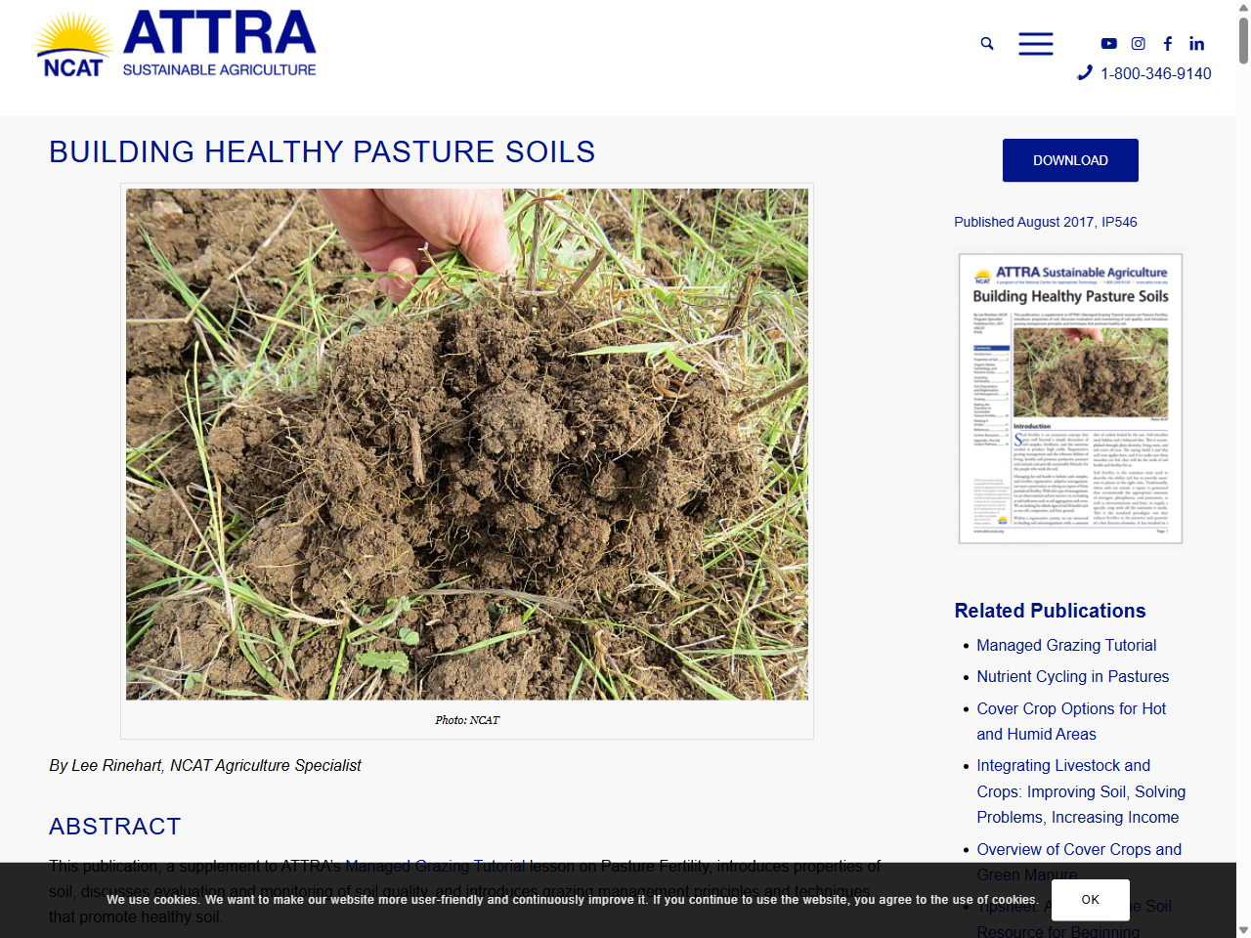Open the Managed Grazing Tutorial link
Screen dimensions: 1251x938
[x=1065, y=645]
